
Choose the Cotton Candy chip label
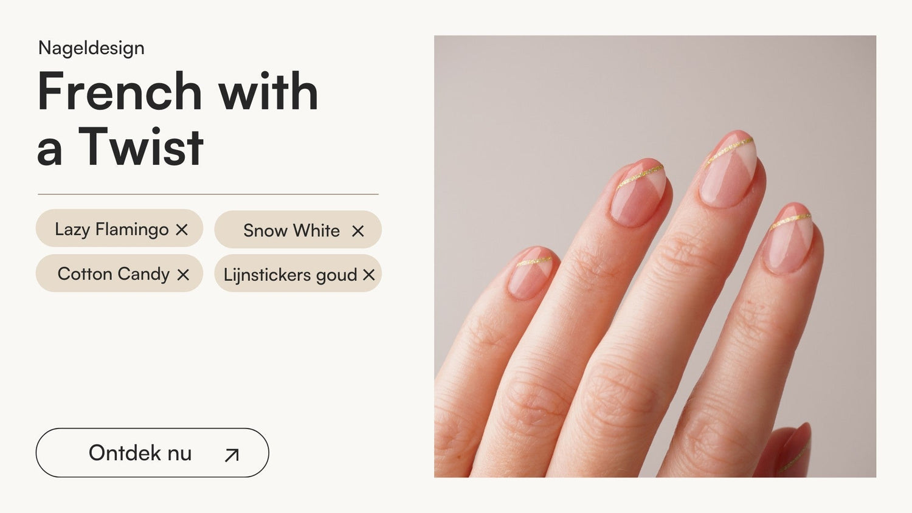pos(113,274)
